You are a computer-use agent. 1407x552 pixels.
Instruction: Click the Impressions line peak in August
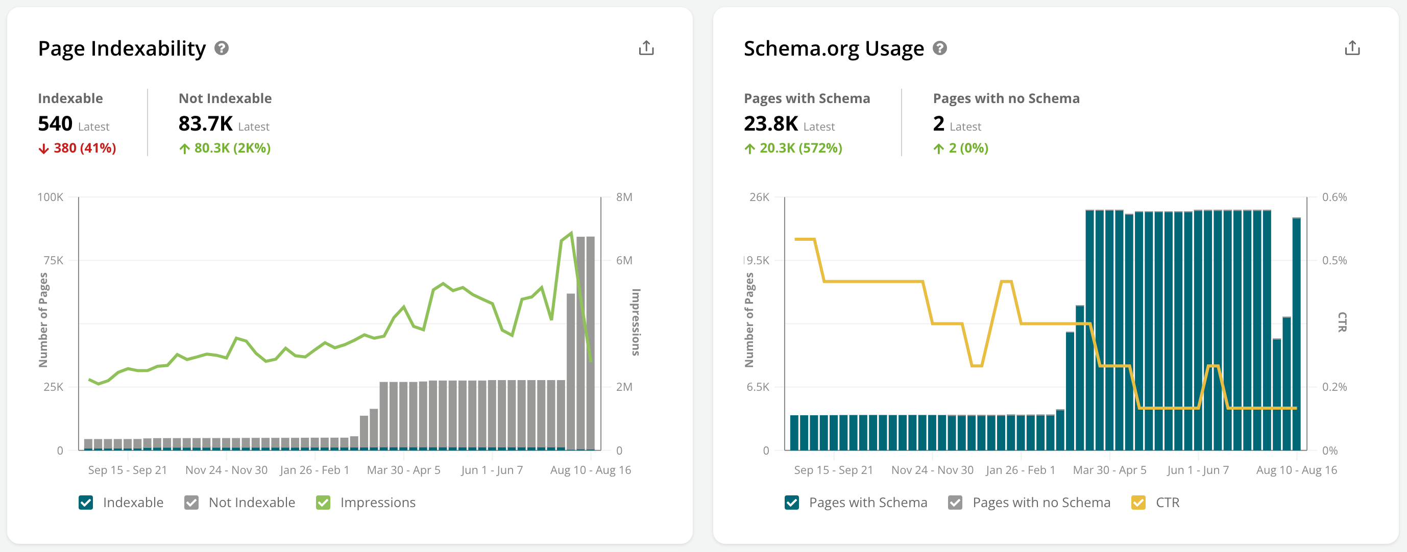(x=571, y=233)
